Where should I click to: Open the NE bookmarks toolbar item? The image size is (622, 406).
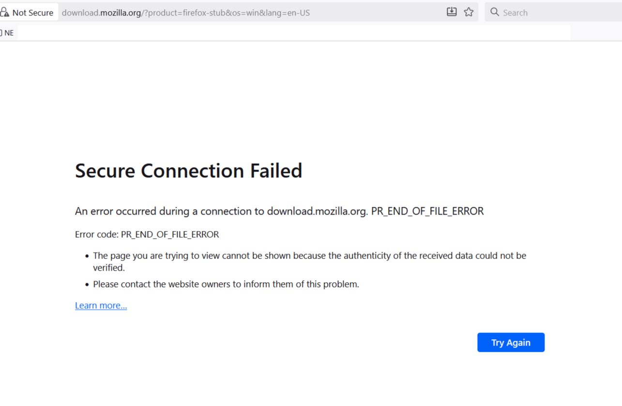pos(9,33)
